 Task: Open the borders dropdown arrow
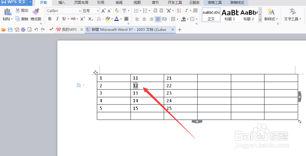[196, 19]
